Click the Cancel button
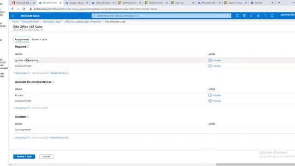Viewport: 295px width, 166px height. [x=46, y=157]
